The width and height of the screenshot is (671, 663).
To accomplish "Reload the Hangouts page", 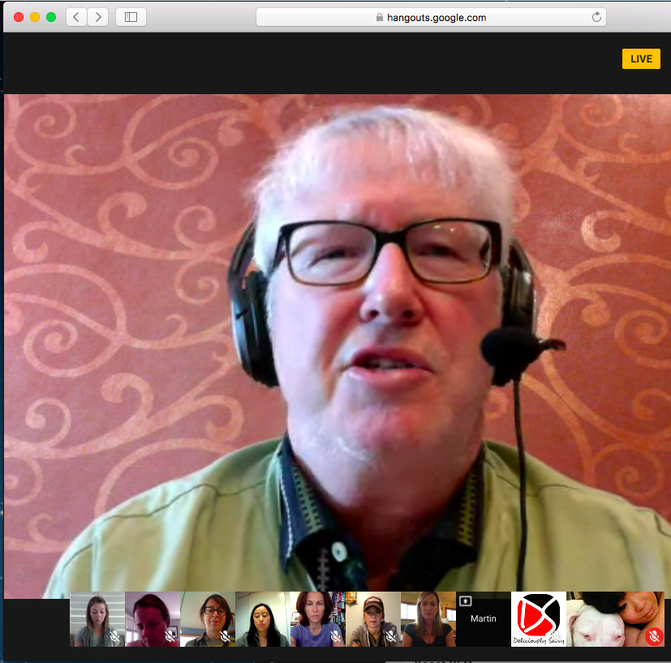I will 596,17.
